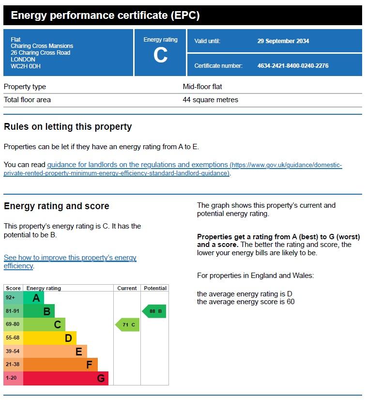The width and height of the screenshot is (366, 400).
Task: Click the green A rating band
Action: pos(33,298)
